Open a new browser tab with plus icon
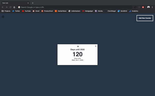The image size is (155, 96). pyautogui.click(x=33, y=3)
